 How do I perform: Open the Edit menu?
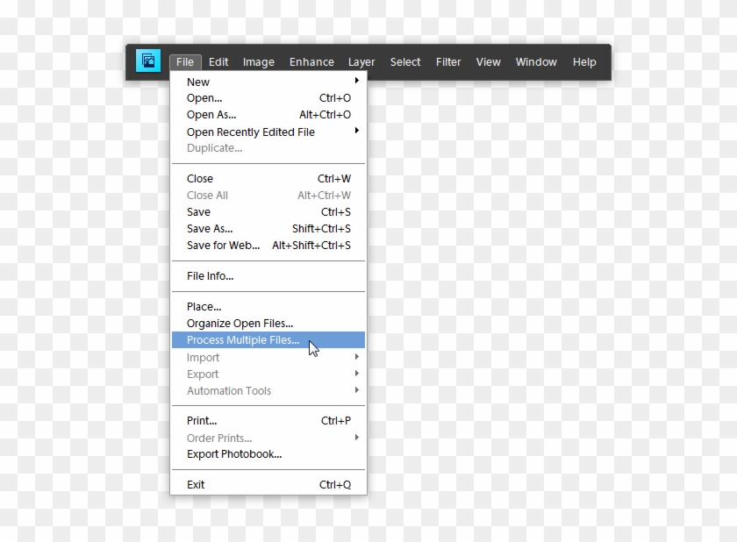pos(218,61)
